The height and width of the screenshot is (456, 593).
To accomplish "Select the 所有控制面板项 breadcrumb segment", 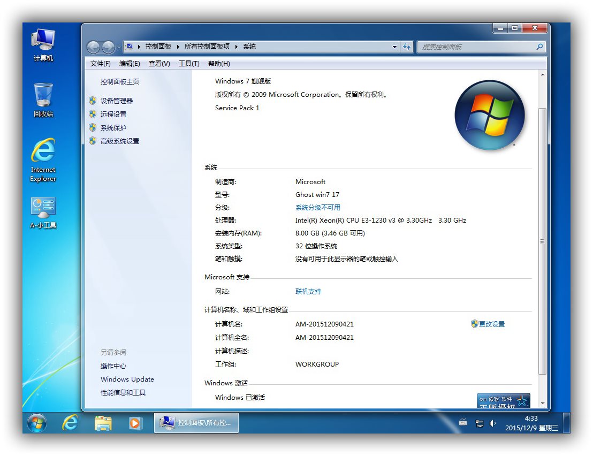I will click(x=207, y=47).
